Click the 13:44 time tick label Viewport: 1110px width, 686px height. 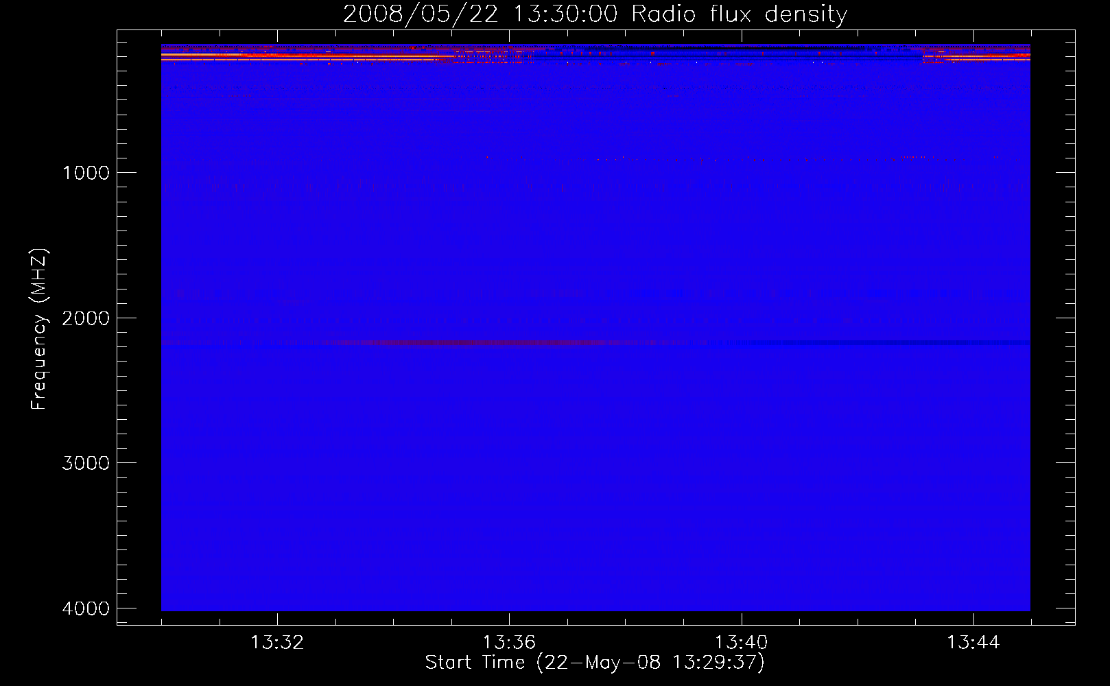tap(973, 643)
